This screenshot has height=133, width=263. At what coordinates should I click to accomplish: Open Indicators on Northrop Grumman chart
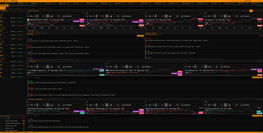click(x=67, y=105)
